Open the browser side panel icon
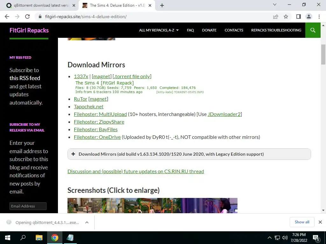The image size is (326, 244). 299,17
